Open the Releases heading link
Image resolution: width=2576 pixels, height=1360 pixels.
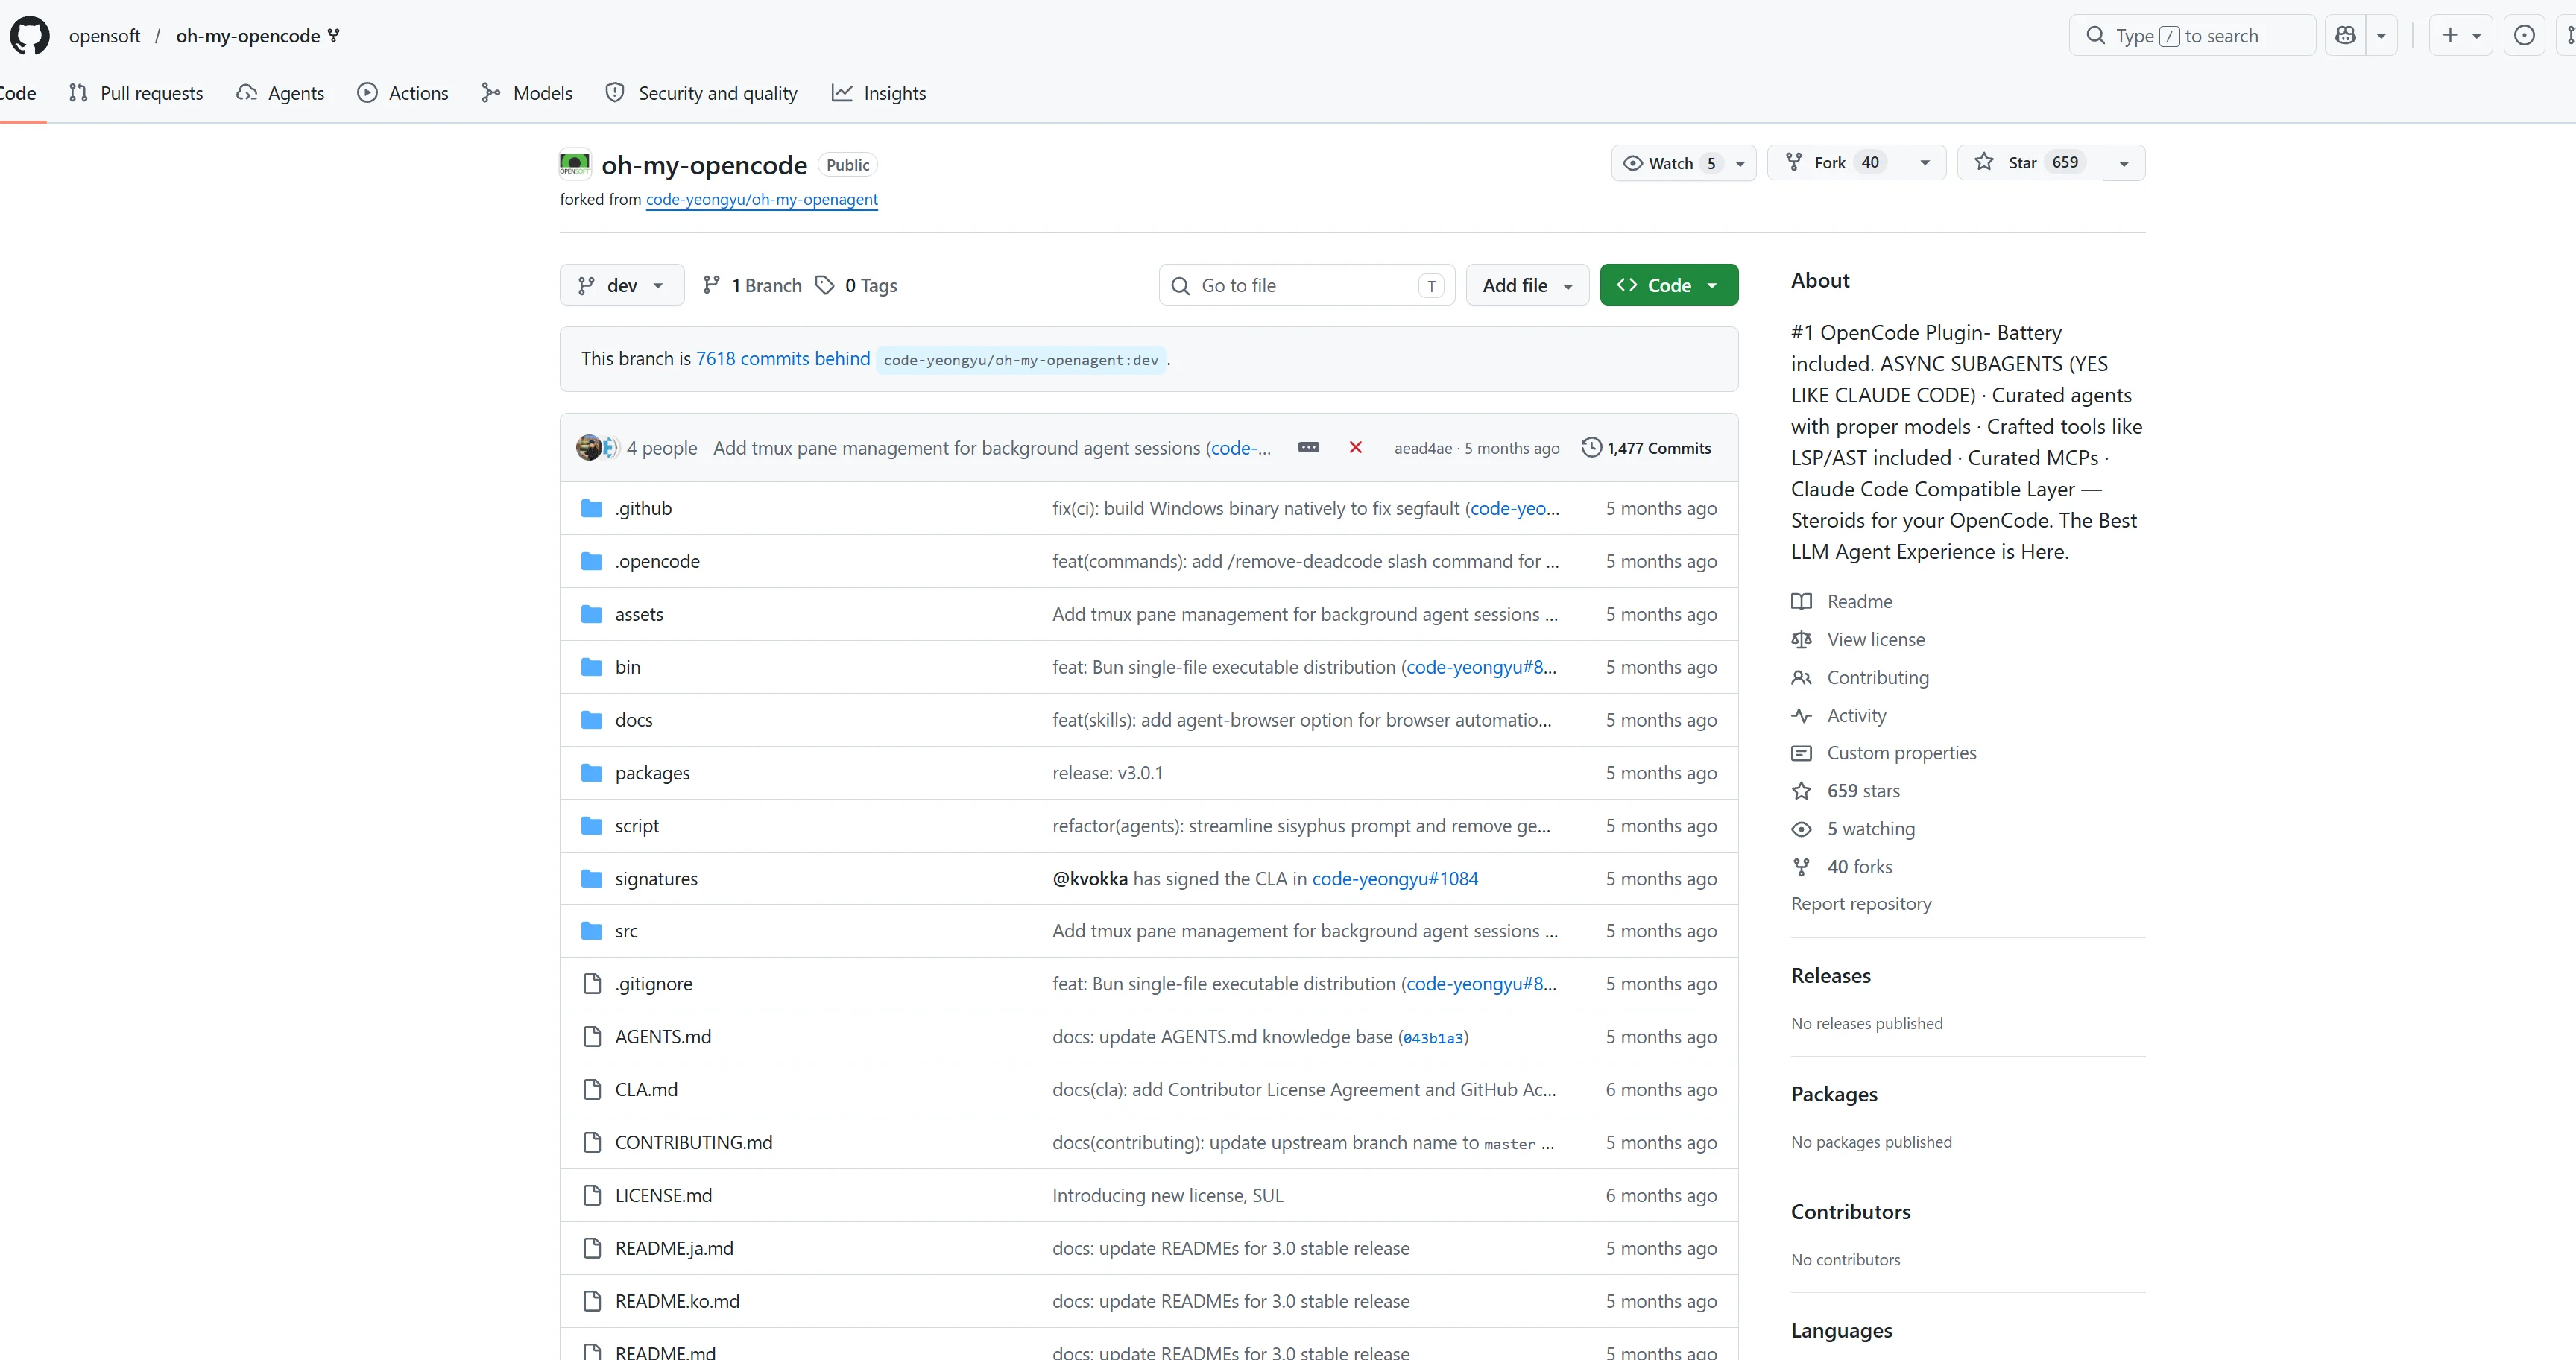(1830, 975)
